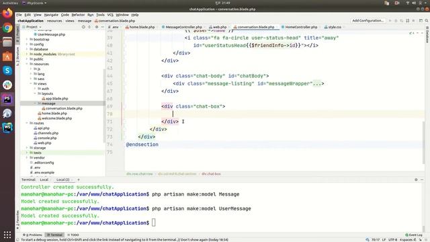Click the collapse-all icon in Project panel
Screen dimensions: 430x242
(89, 27)
